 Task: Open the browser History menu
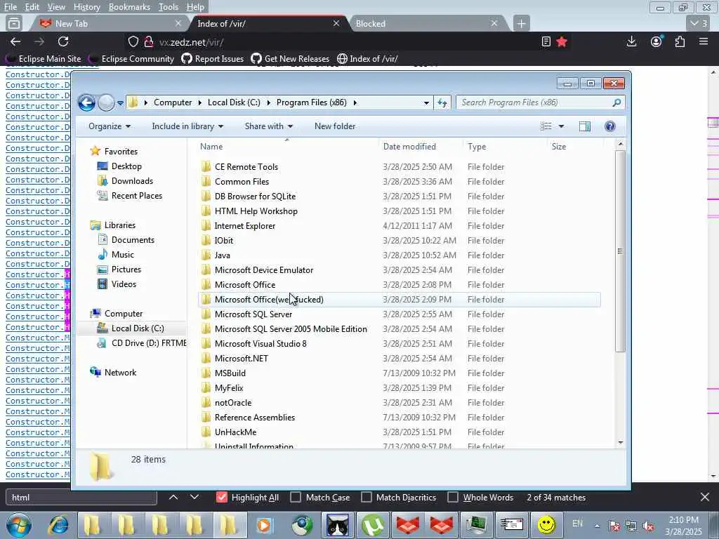pyautogui.click(x=86, y=7)
